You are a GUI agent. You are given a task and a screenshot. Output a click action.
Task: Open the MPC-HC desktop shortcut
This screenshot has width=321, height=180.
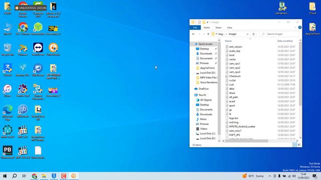[23, 131]
